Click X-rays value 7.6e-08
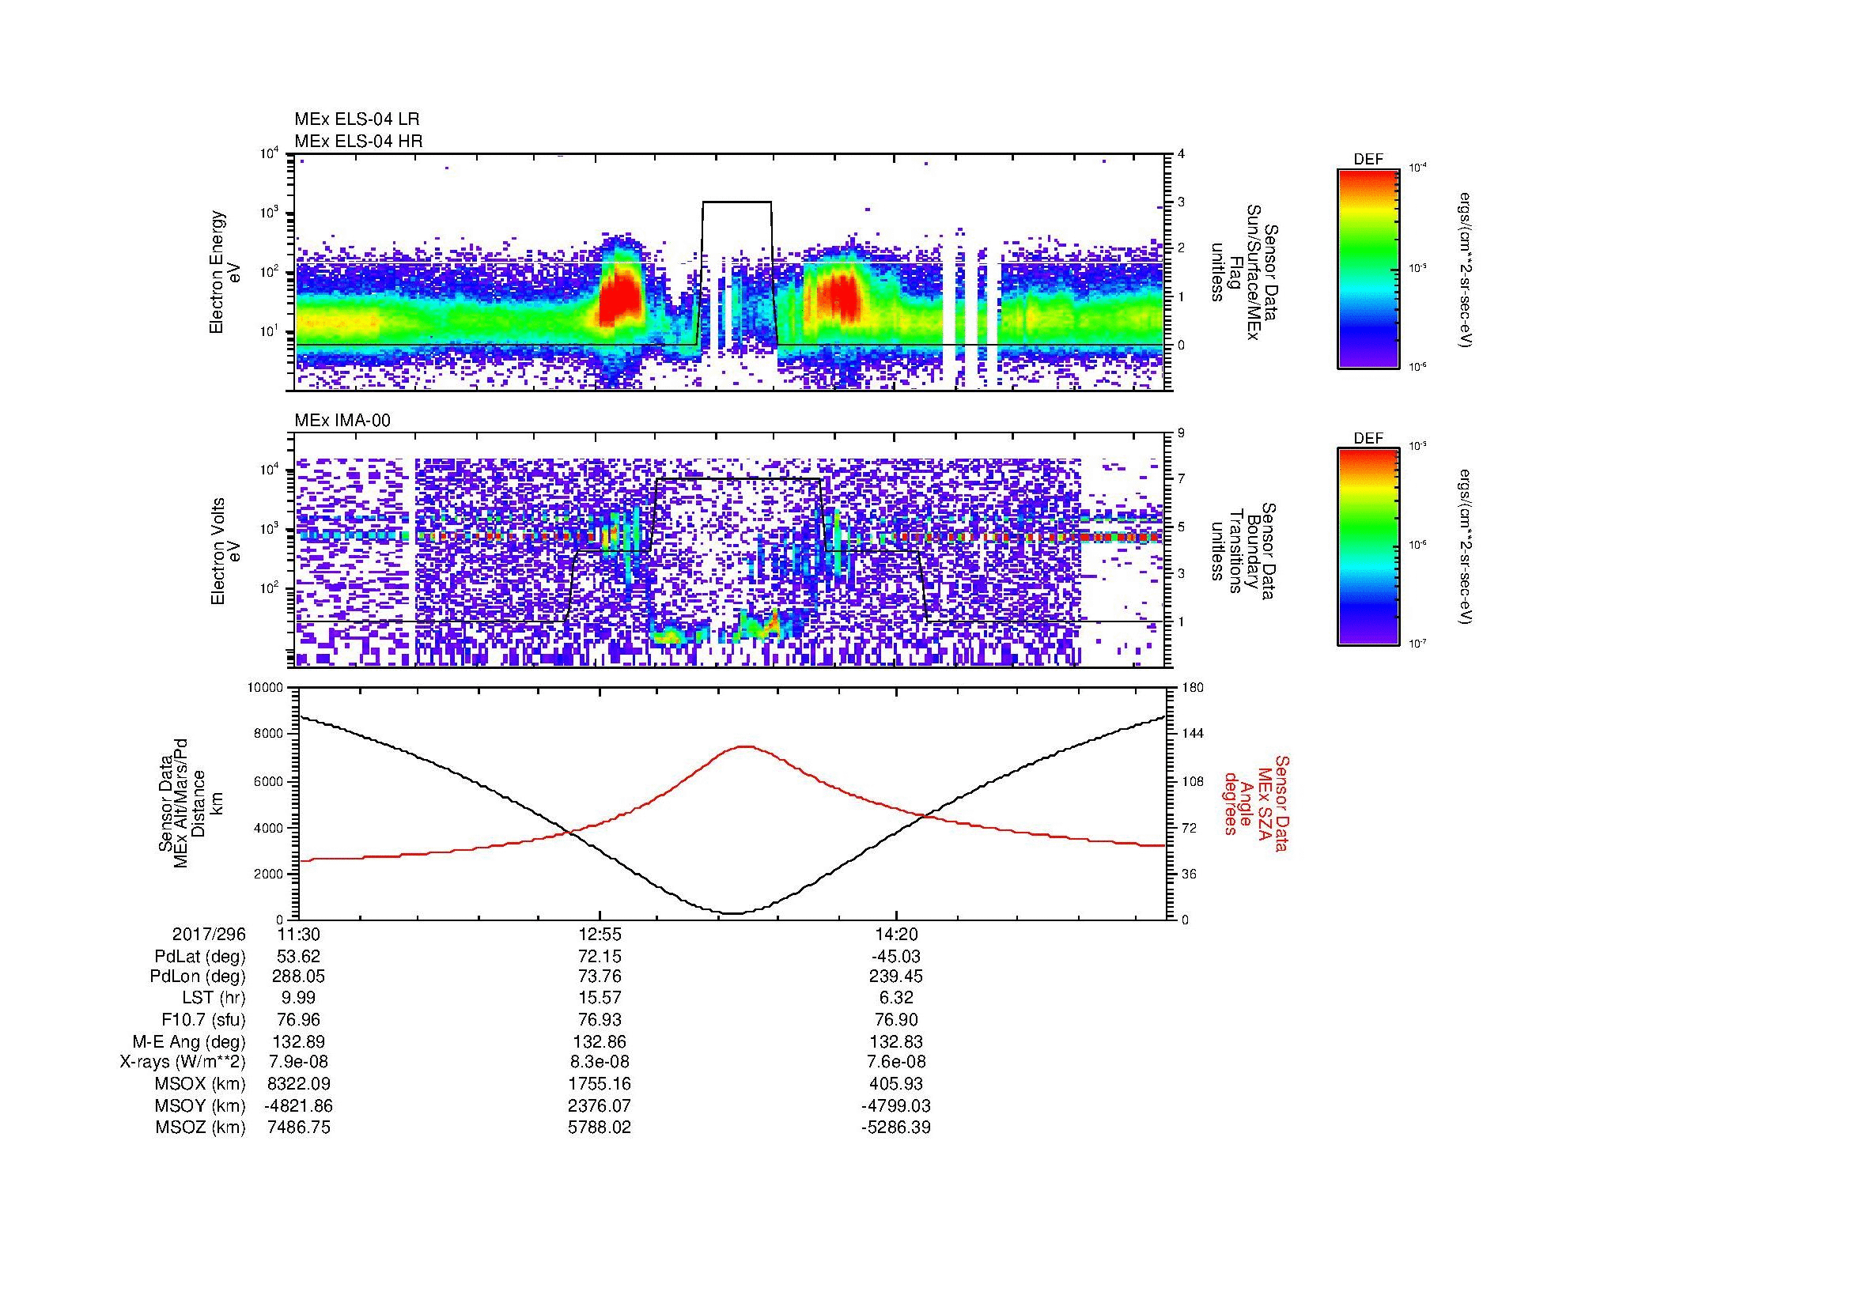Viewport: 1850px width, 1307px height. coord(896,1062)
